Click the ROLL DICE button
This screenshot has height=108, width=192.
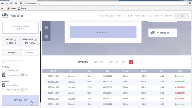point(103,32)
